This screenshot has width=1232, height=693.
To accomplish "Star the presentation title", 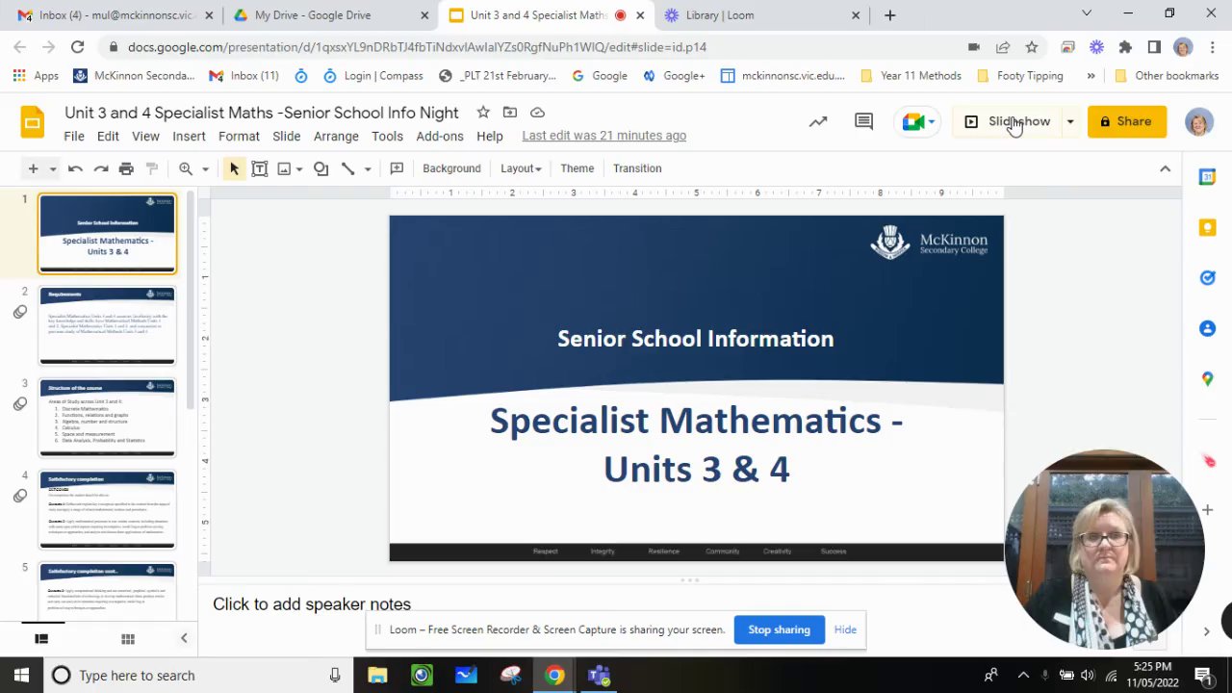I will pyautogui.click(x=483, y=113).
